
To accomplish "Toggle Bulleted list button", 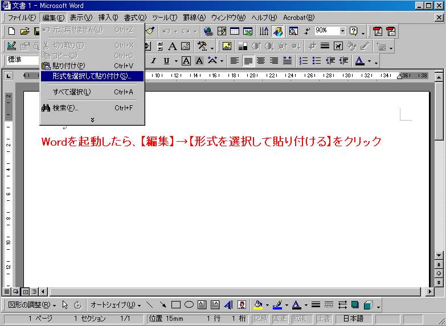I will click(317, 61).
